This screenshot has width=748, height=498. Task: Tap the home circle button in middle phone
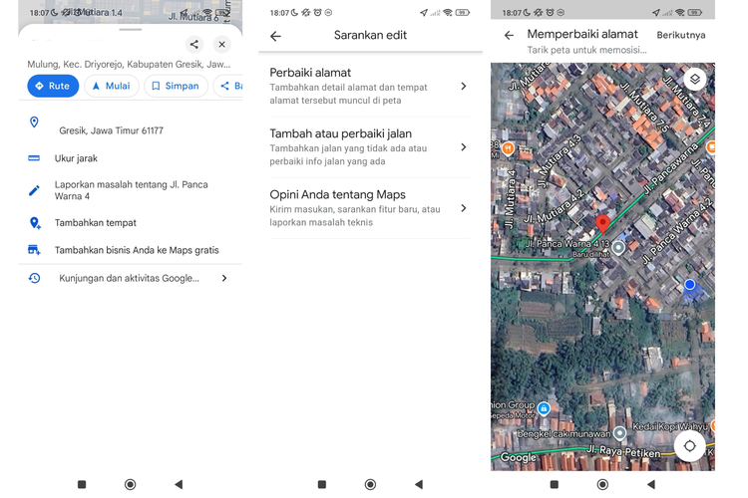pos(370,484)
